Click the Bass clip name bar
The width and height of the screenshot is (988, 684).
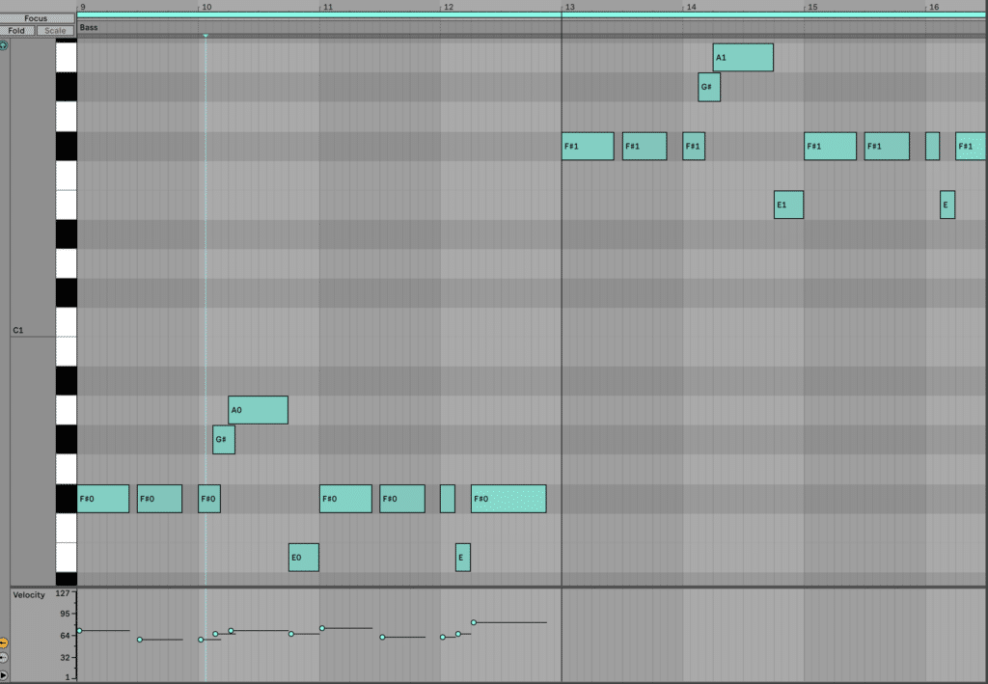[x=532, y=27]
